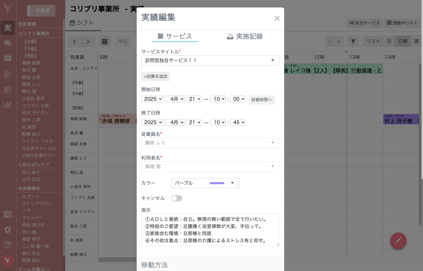Click inside the 指示 instructions text area
Screen dimensions: 423x271
(210, 230)
